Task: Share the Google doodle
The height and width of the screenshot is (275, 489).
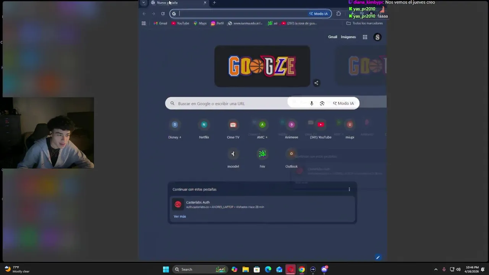Action: pyautogui.click(x=316, y=83)
